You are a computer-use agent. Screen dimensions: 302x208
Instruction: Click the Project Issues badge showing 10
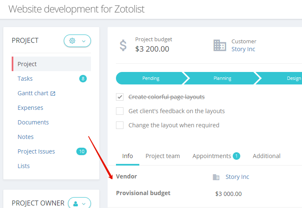pyautogui.click(x=82, y=151)
